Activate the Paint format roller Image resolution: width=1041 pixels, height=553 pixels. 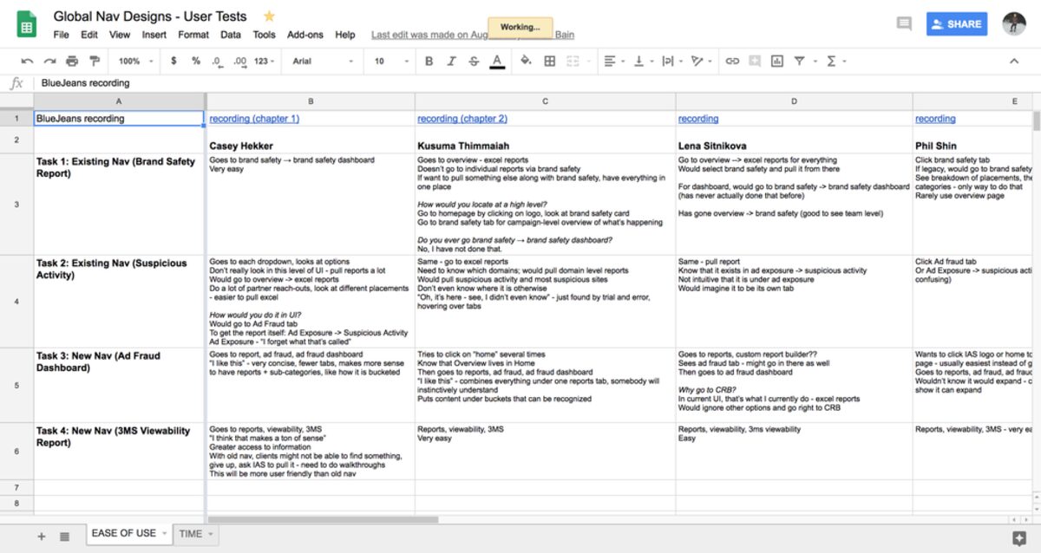[x=95, y=62]
